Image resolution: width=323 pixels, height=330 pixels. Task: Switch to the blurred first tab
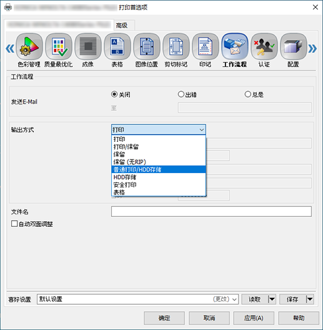[59, 25]
